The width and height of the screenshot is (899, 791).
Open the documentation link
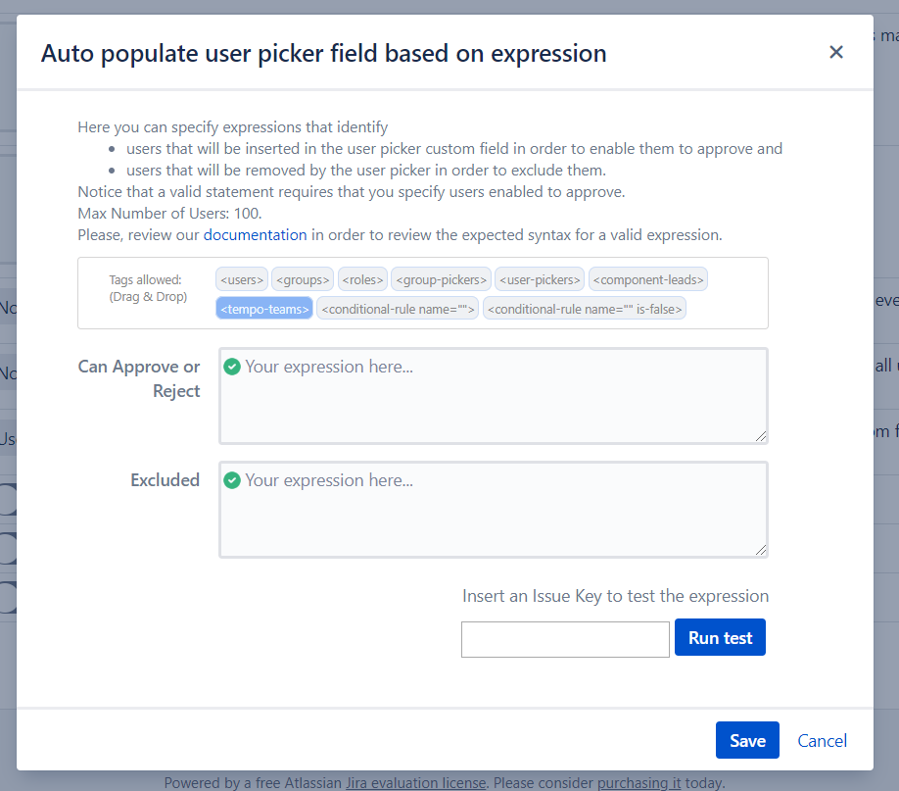point(255,235)
